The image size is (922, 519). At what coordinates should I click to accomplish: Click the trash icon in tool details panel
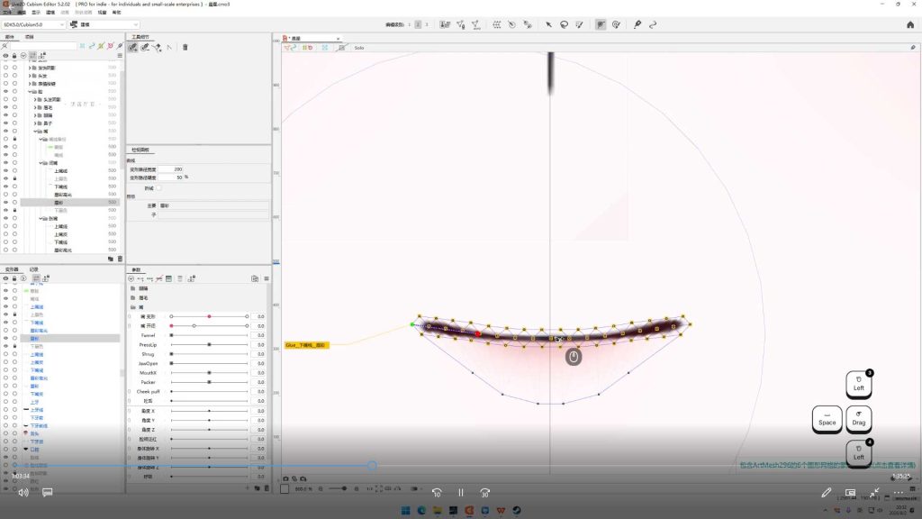[x=185, y=47]
